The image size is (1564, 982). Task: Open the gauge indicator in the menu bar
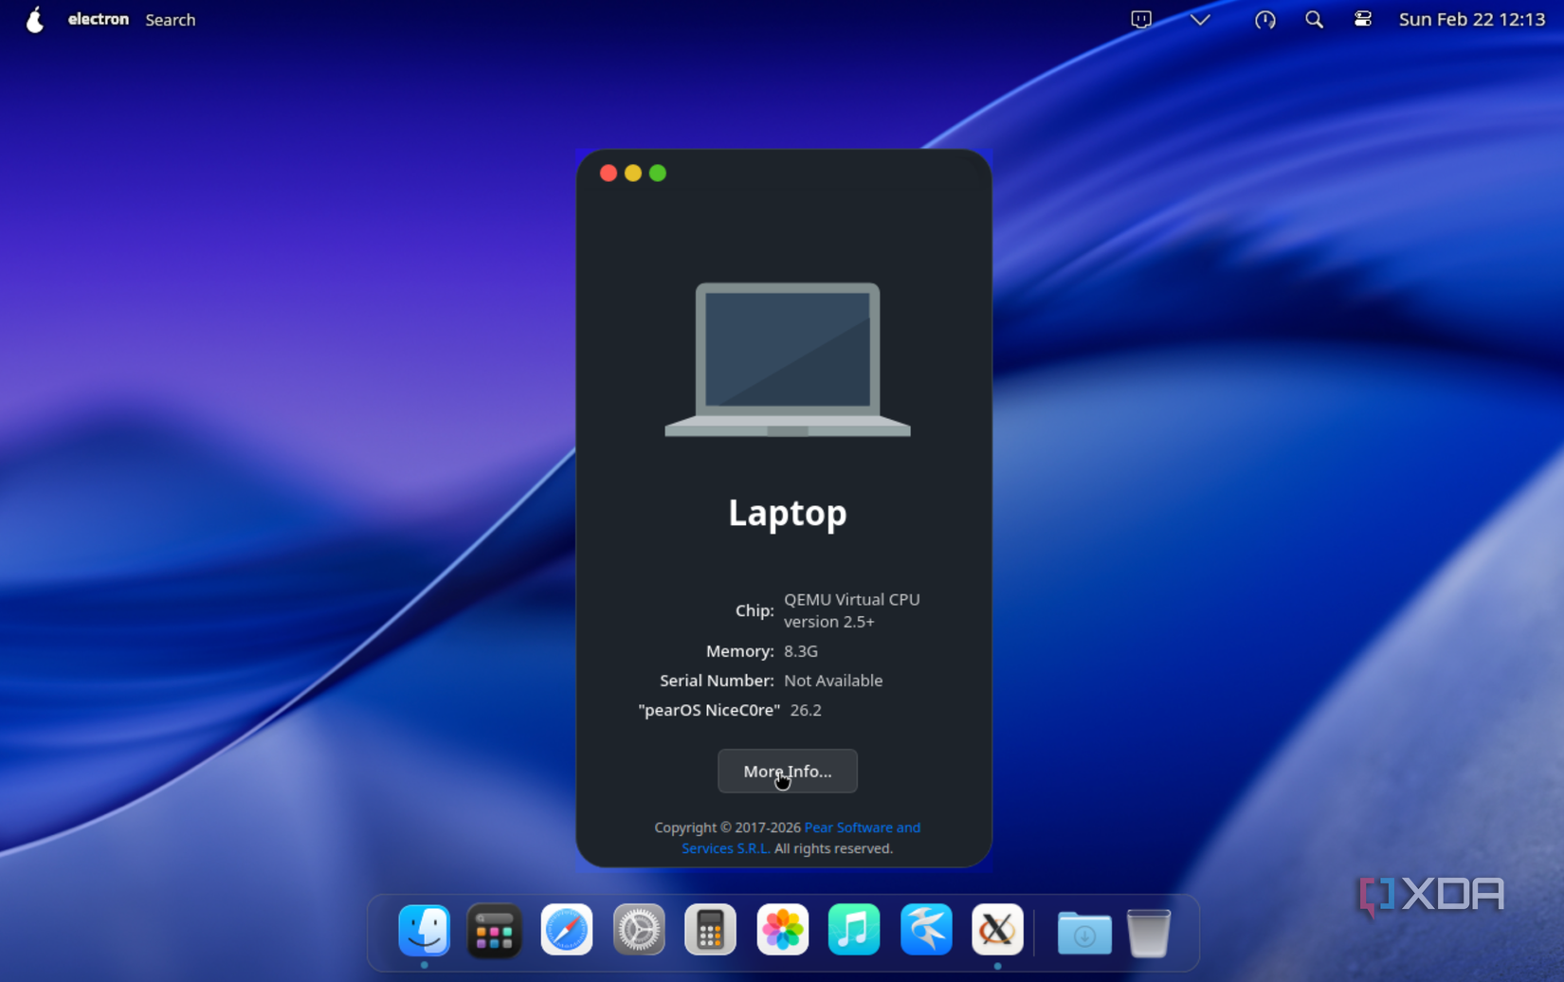tap(1264, 19)
